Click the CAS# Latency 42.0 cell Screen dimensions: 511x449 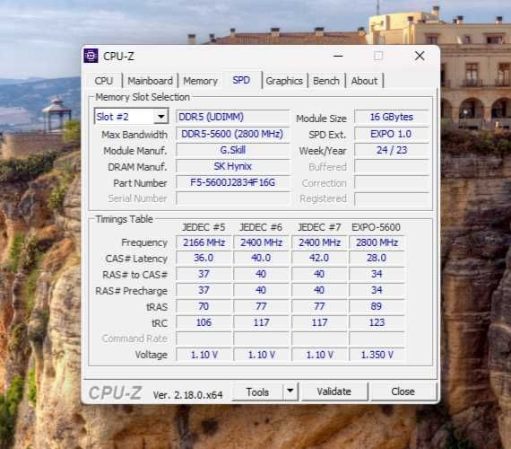pyautogui.click(x=319, y=258)
